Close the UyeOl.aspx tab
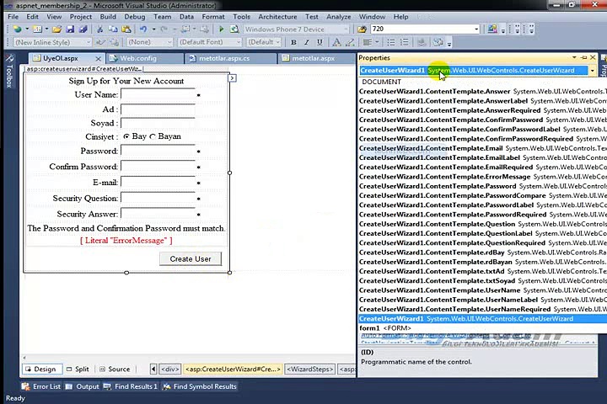The image size is (607, 404). coord(99,59)
